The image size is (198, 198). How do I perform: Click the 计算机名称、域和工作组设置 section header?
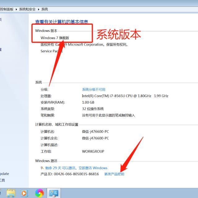pyautogui.click(x=57, y=125)
